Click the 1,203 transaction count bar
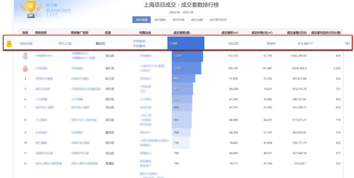Image resolution: width=354 pixels, height=178 pixels. pos(187,69)
